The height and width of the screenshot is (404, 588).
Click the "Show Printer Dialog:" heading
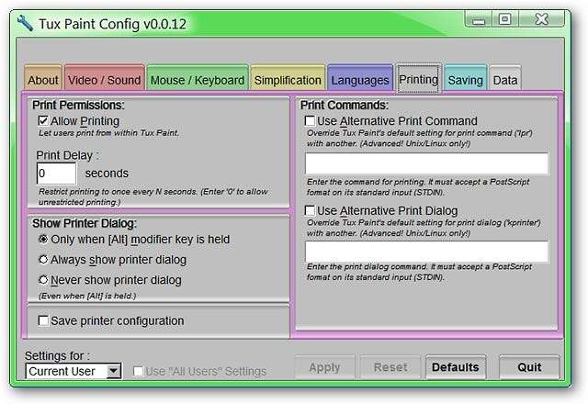[85, 223]
